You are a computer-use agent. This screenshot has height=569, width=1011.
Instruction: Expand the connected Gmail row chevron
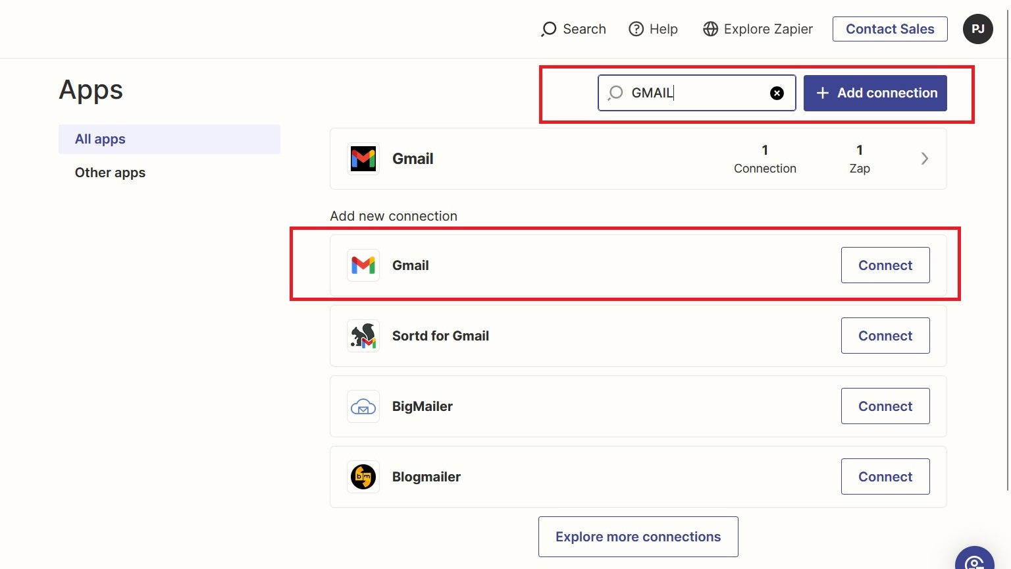(x=924, y=159)
